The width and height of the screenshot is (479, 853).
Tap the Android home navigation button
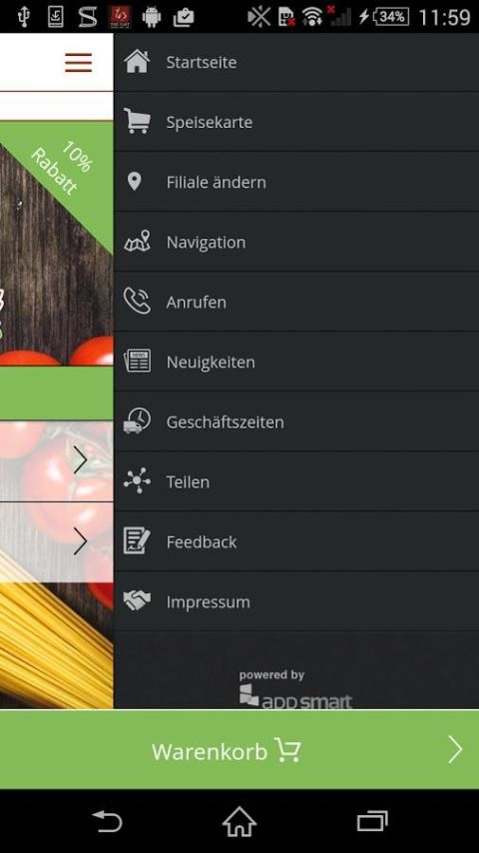(x=239, y=821)
